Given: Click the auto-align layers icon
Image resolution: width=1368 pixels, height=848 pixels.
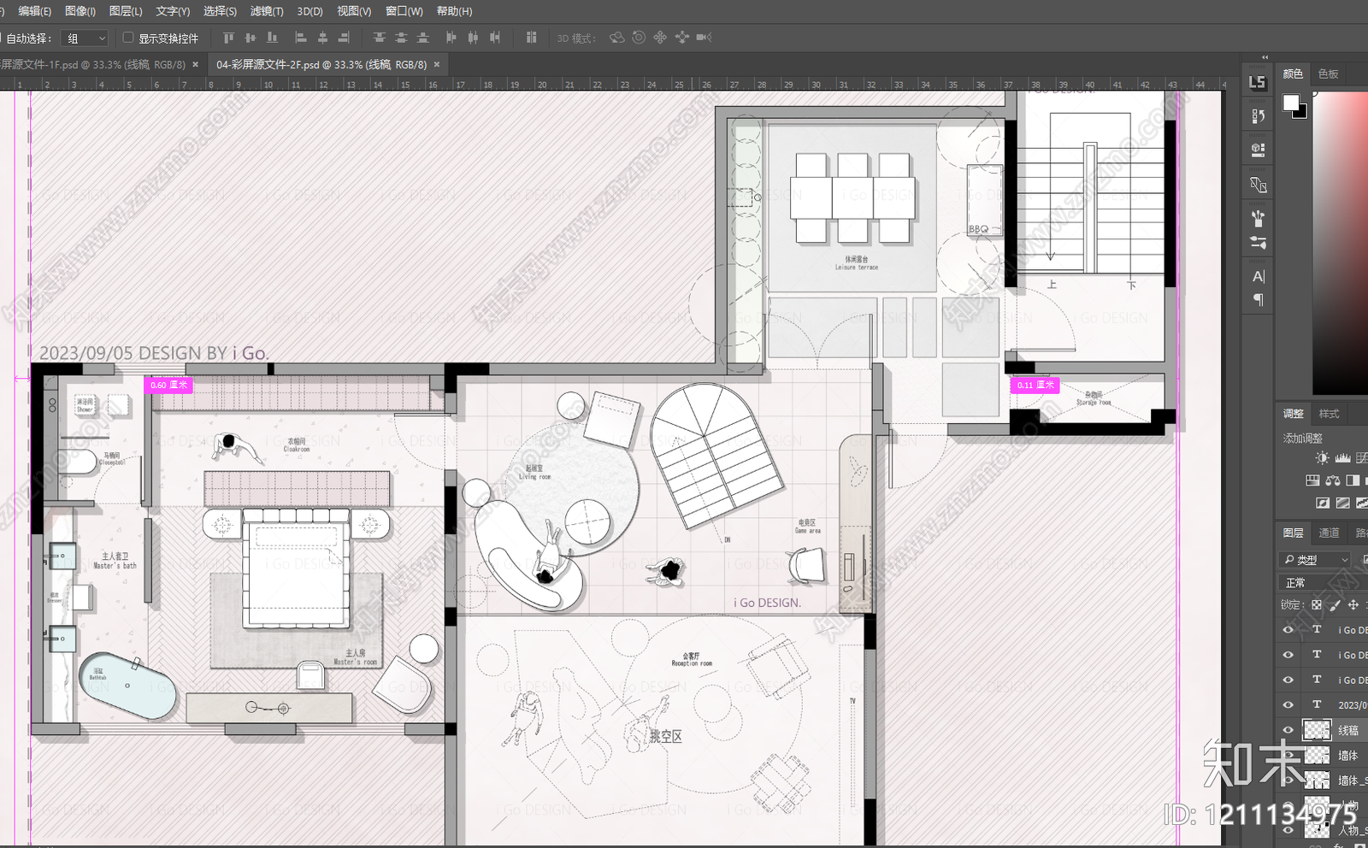Looking at the screenshot, I should (x=531, y=38).
